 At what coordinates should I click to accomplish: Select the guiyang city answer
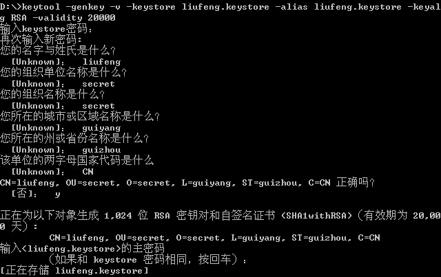click(101, 128)
